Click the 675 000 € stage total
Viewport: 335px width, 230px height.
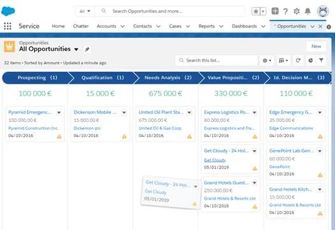point(166,93)
